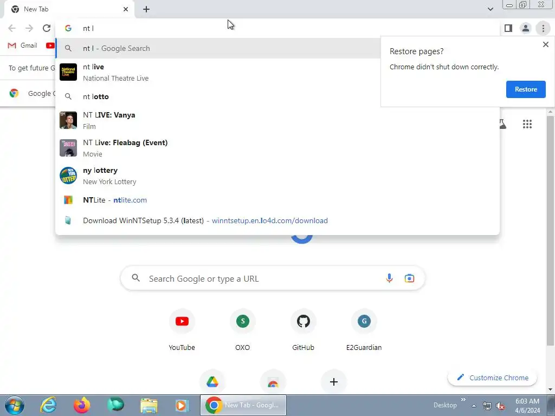Select the New Tab - Google Chrome taskbar button

243,405
